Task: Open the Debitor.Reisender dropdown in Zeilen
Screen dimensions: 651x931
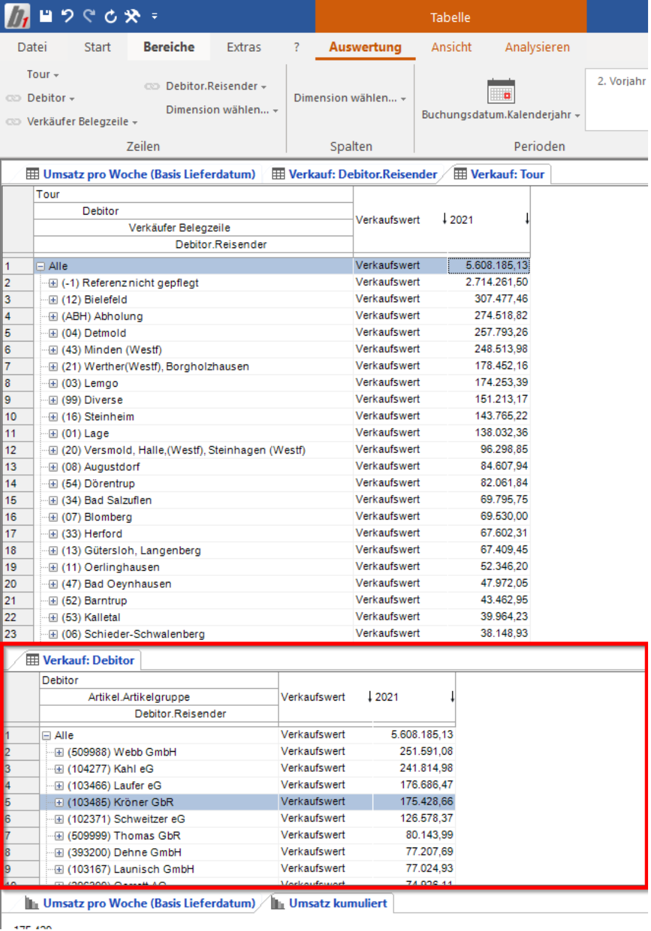Action: pos(216,86)
